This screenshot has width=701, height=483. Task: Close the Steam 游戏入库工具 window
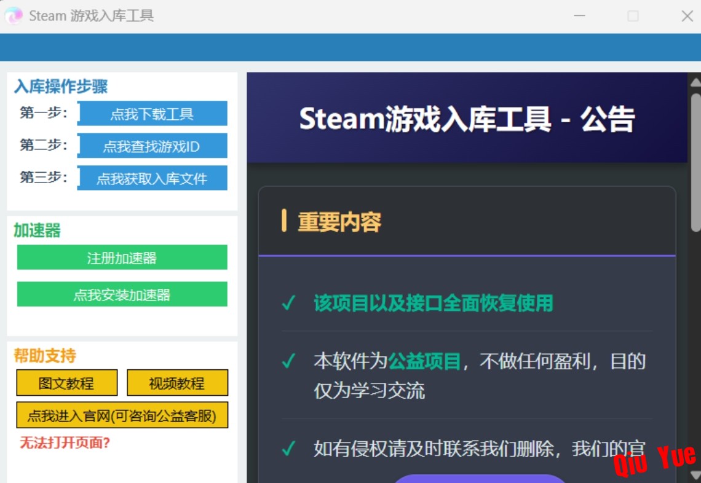pos(687,15)
